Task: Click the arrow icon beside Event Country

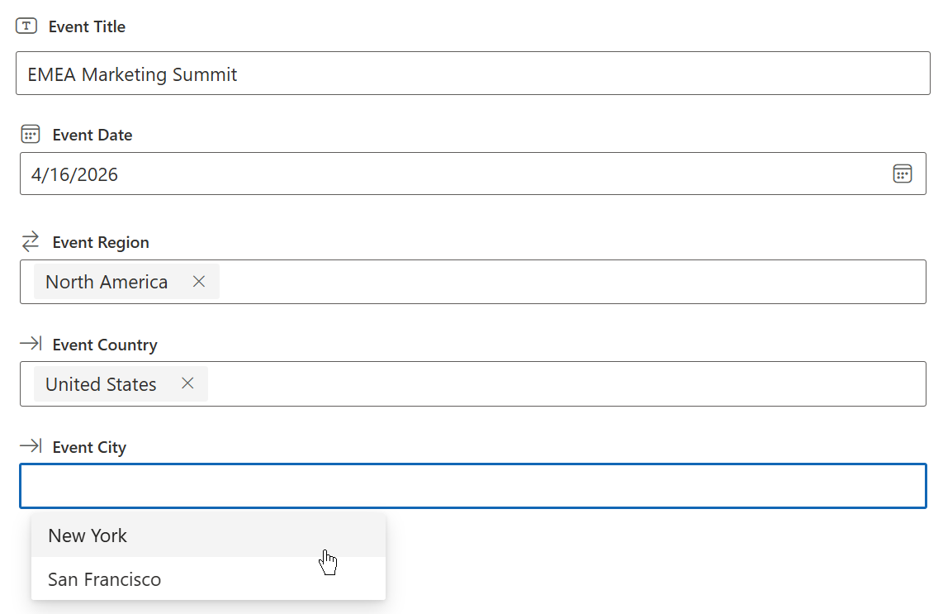Action: (31, 345)
